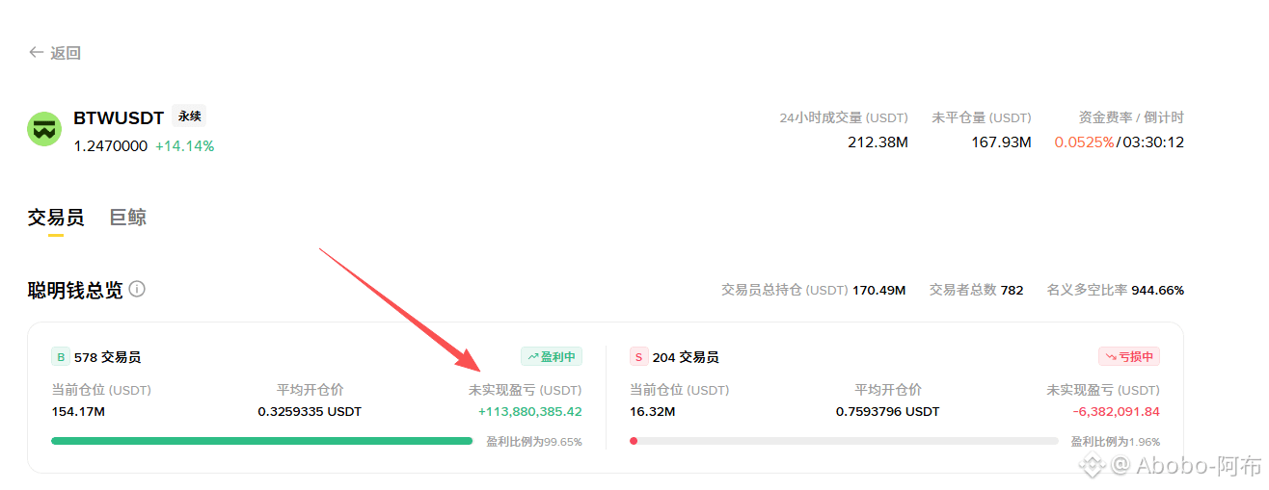Viewport: 1269px width, 490px height.
Task: Click the BTWUSDT green coin logo
Action: point(44,129)
